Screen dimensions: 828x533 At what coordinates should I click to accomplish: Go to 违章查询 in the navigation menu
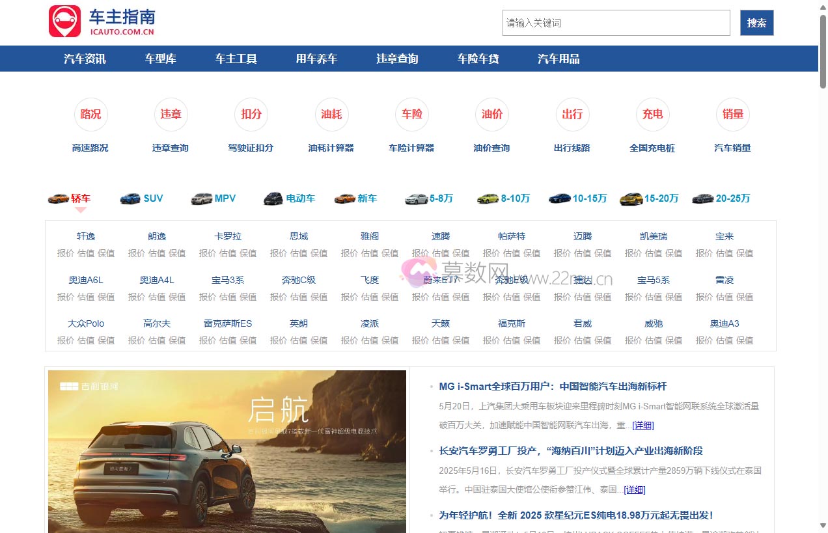tap(397, 59)
